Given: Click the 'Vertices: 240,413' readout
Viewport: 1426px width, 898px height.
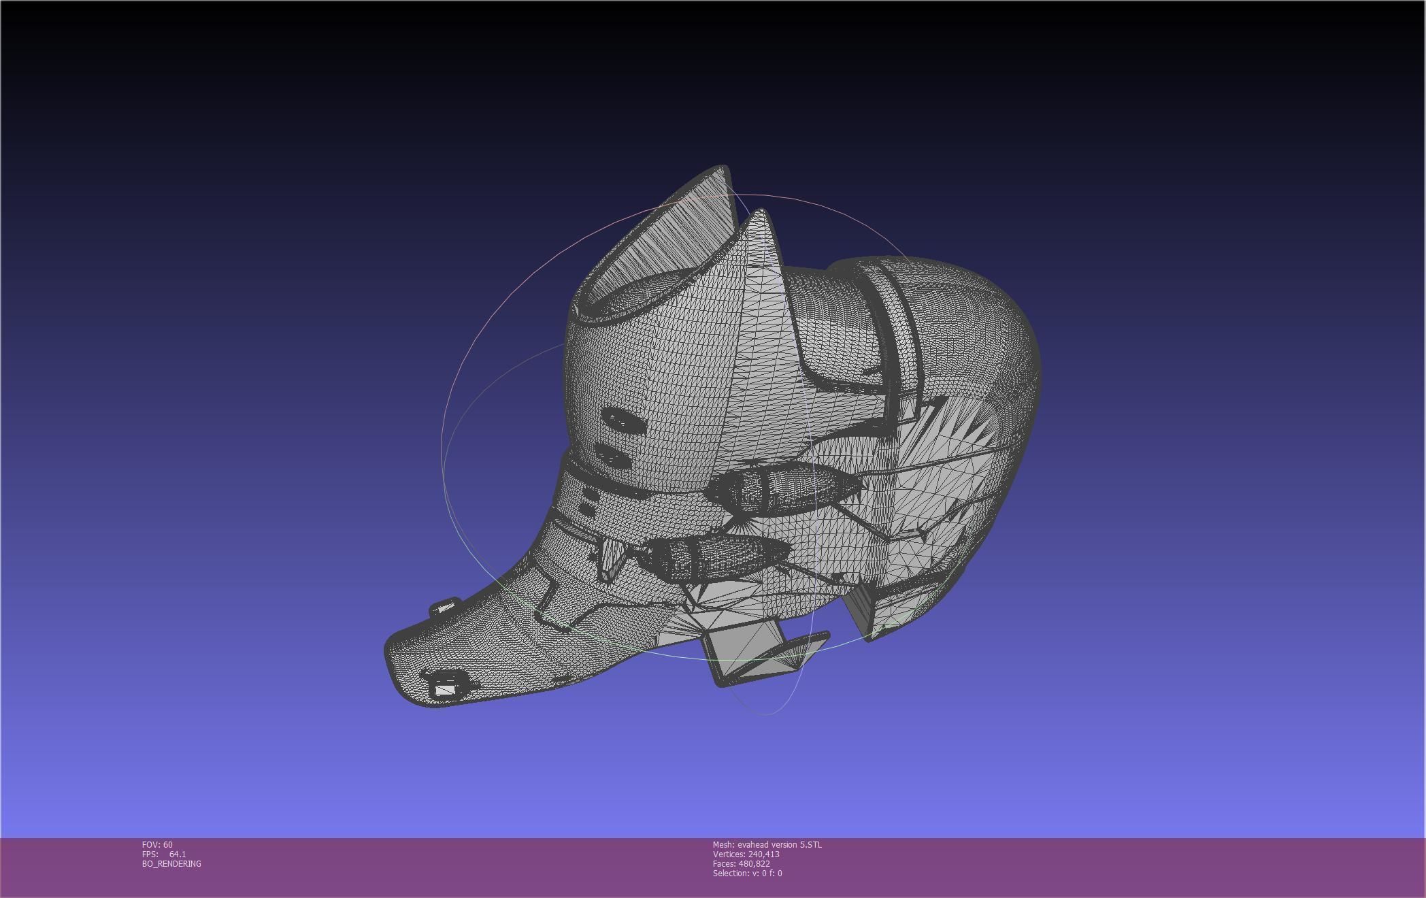Looking at the screenshot, I should [x=746, y=854].
